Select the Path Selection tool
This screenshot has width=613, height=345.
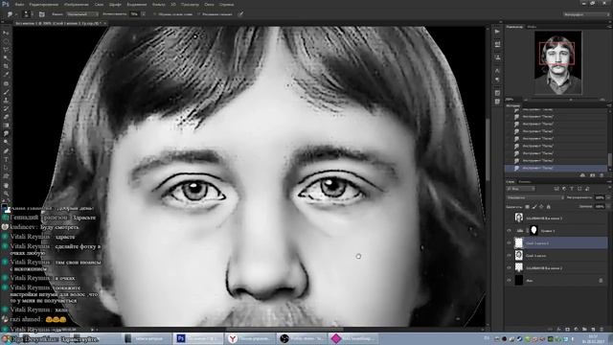pos(6,168)
